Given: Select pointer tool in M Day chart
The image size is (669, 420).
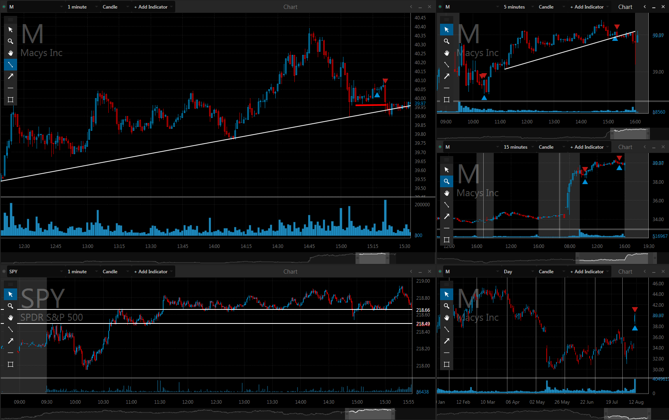Looking at the screenshot, I should [447, 294].
